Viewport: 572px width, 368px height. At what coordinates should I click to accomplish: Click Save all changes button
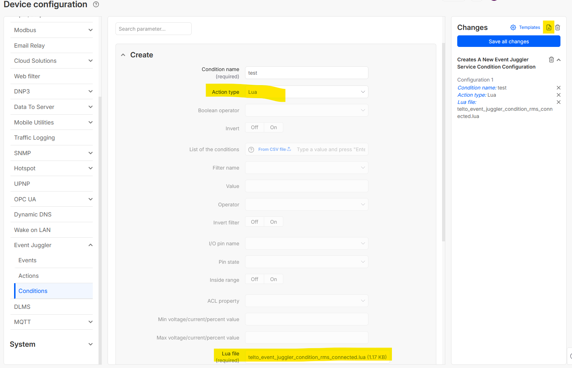click(508, 41)
